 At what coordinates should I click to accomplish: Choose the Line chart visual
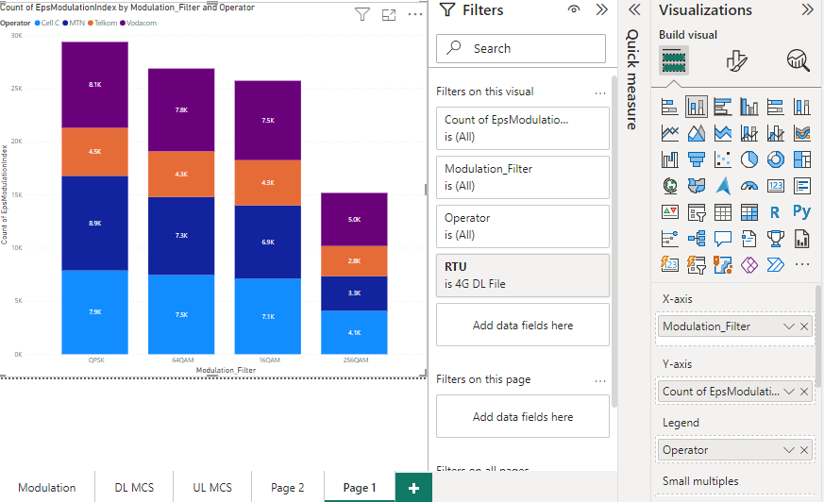pyautogui.click(x=669, y=133)
